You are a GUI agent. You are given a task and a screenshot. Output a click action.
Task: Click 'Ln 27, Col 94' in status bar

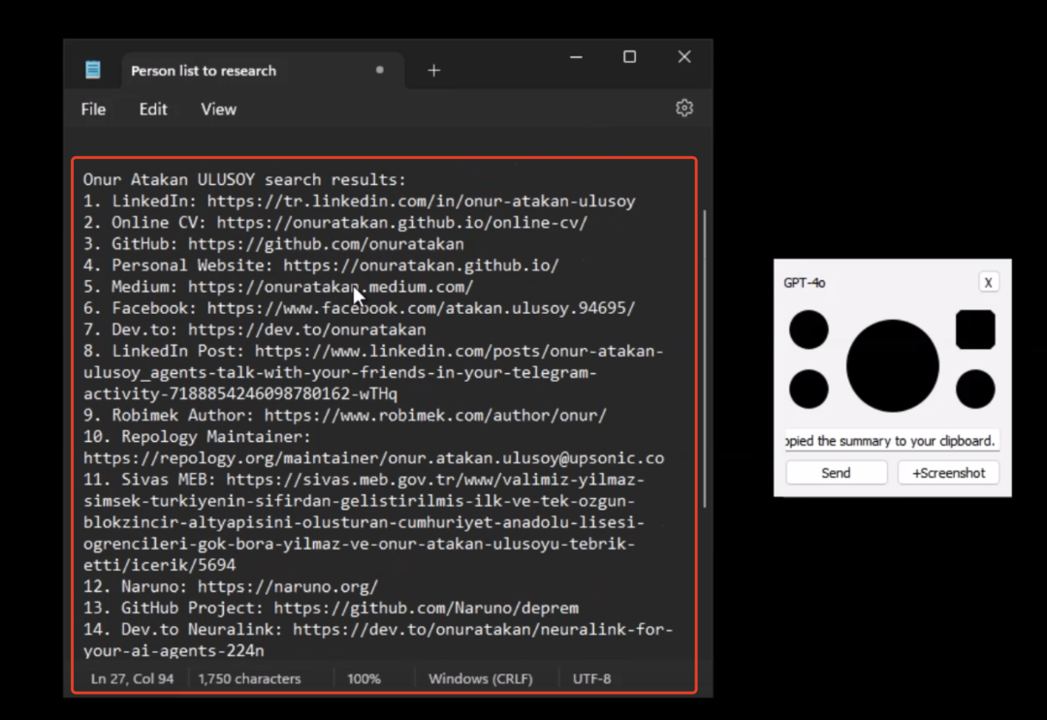coord(132,678)
